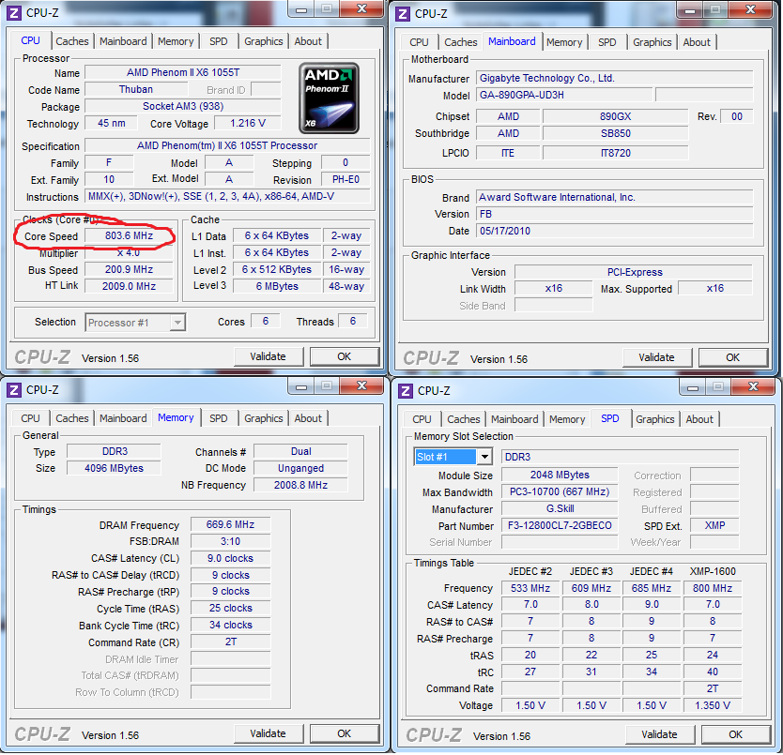
Task: Open About tab in the Mainboard window
Action: pyautogui.click(x=696, y=42)
